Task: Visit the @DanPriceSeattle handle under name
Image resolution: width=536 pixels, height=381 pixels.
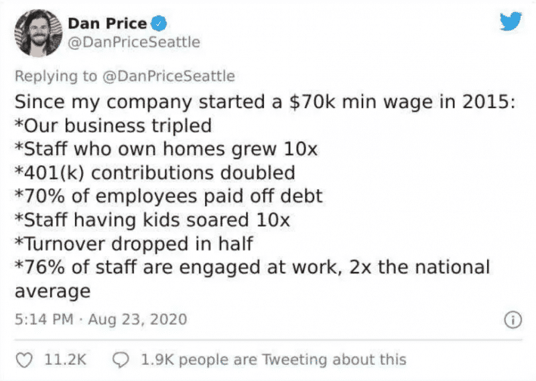Action: tap(134, 42)
